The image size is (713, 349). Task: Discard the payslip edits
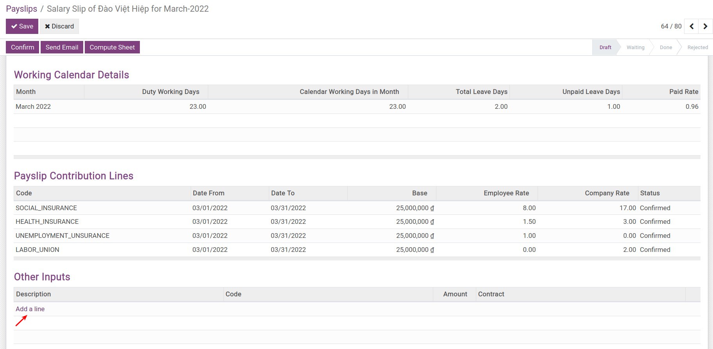point(59,26)
